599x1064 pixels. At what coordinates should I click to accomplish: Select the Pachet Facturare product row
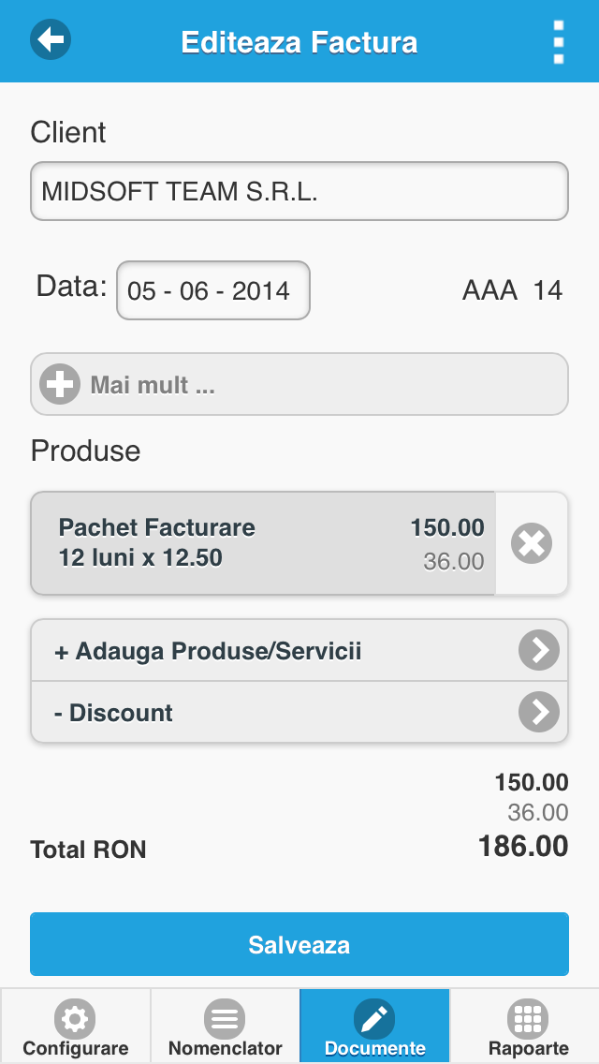pos(263,543)
